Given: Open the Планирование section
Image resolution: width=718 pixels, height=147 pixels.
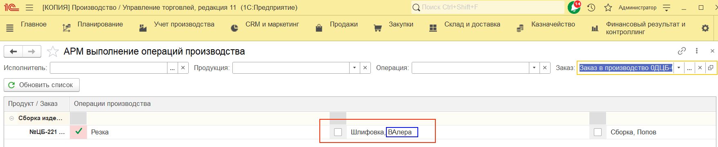Looking at the screenshot, I should coord(100,24).
